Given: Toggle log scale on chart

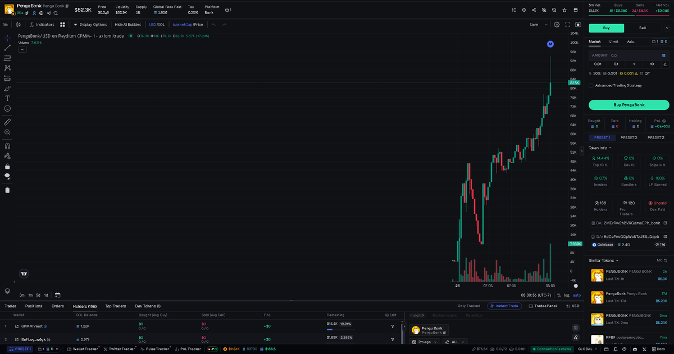Looking at the screenshot, I should click(566, 295).
